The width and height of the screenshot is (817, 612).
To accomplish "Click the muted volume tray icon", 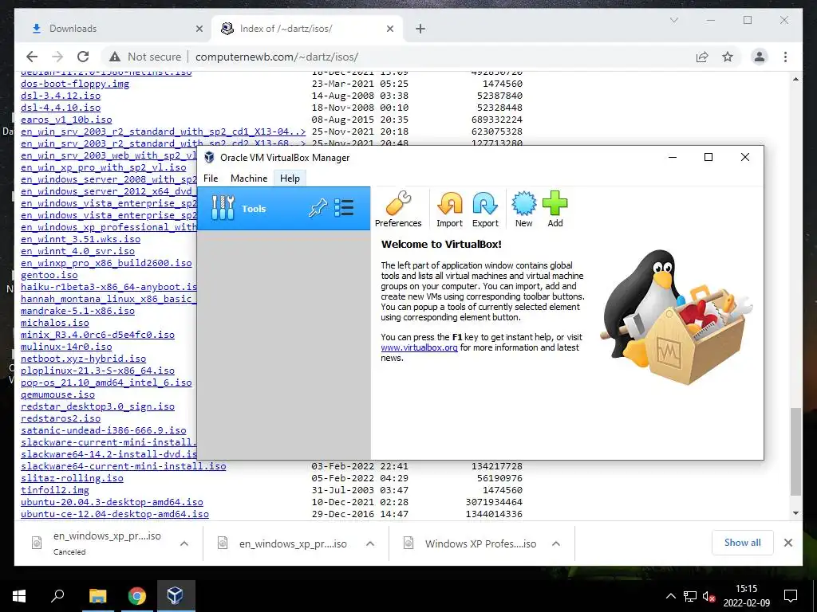I will coord(708,596).
